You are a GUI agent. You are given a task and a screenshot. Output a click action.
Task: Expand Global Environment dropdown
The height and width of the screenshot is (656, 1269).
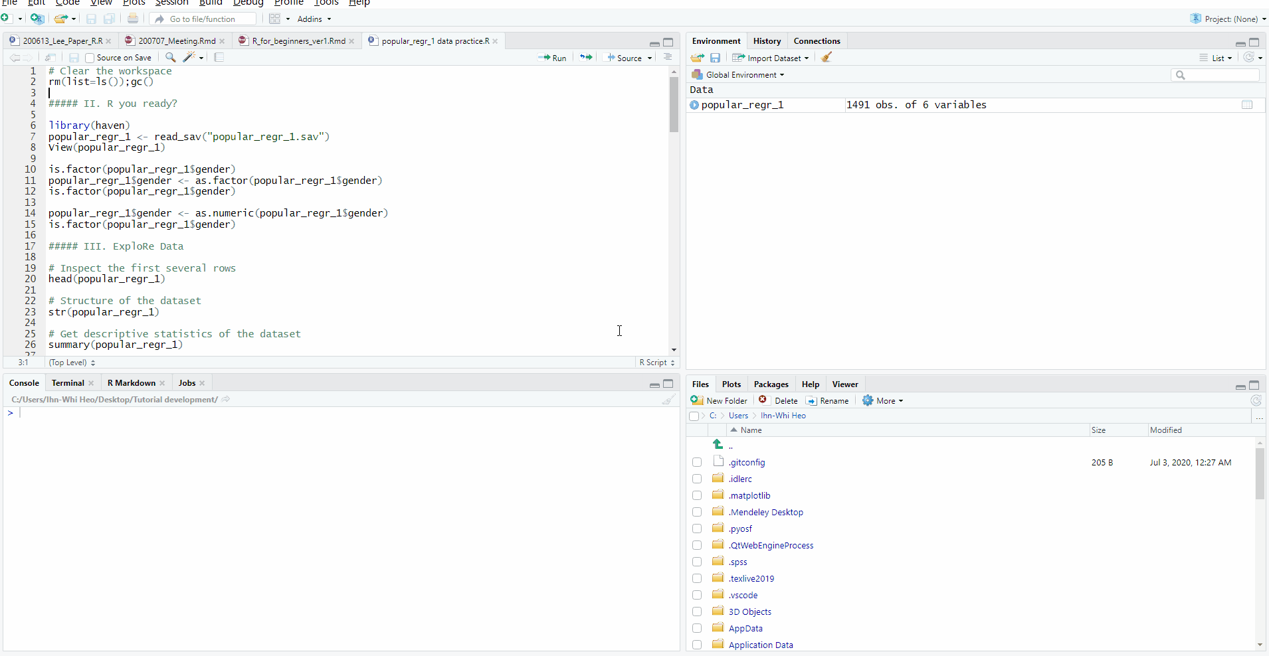(739, 75)
